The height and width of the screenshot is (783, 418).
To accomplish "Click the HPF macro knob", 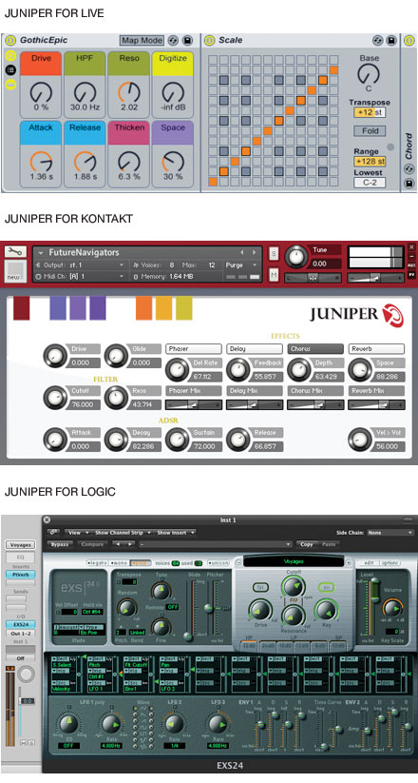I will 85,93.
